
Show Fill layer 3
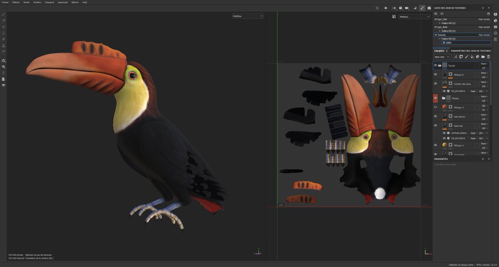[x=435, y=107]
